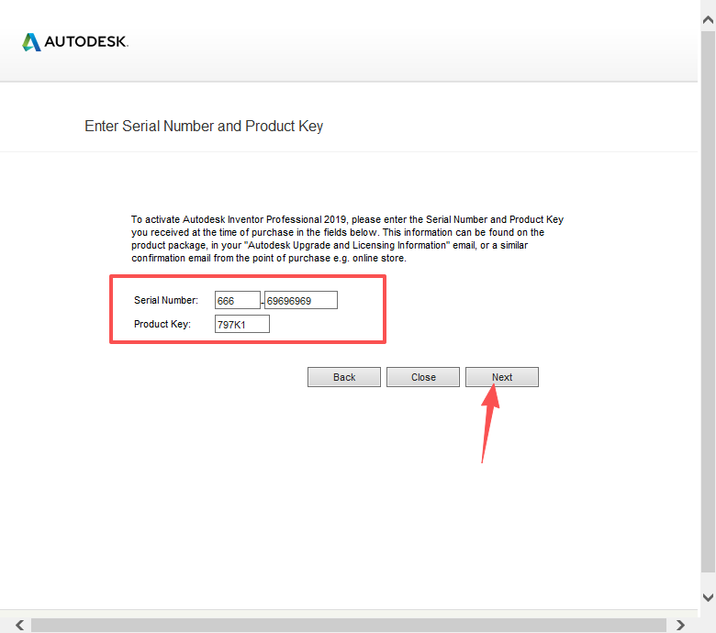716x633 pixels.
Task: Focus the Product Key field 797K1
Action: click(242, 324)
